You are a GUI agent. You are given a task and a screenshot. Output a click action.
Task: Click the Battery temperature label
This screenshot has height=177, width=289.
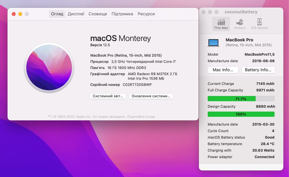pyautogui.click(x=225, y=144)
